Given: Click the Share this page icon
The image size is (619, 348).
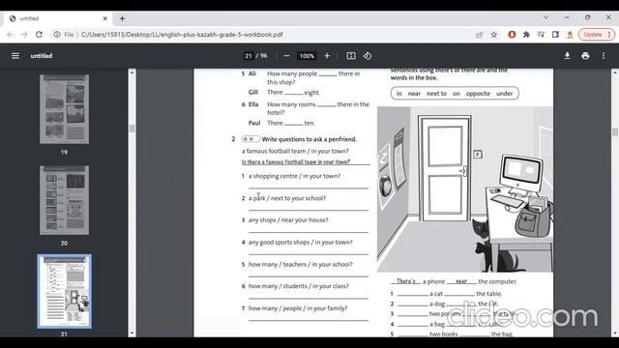Looking at the screenshot, I should coord(479,35).
